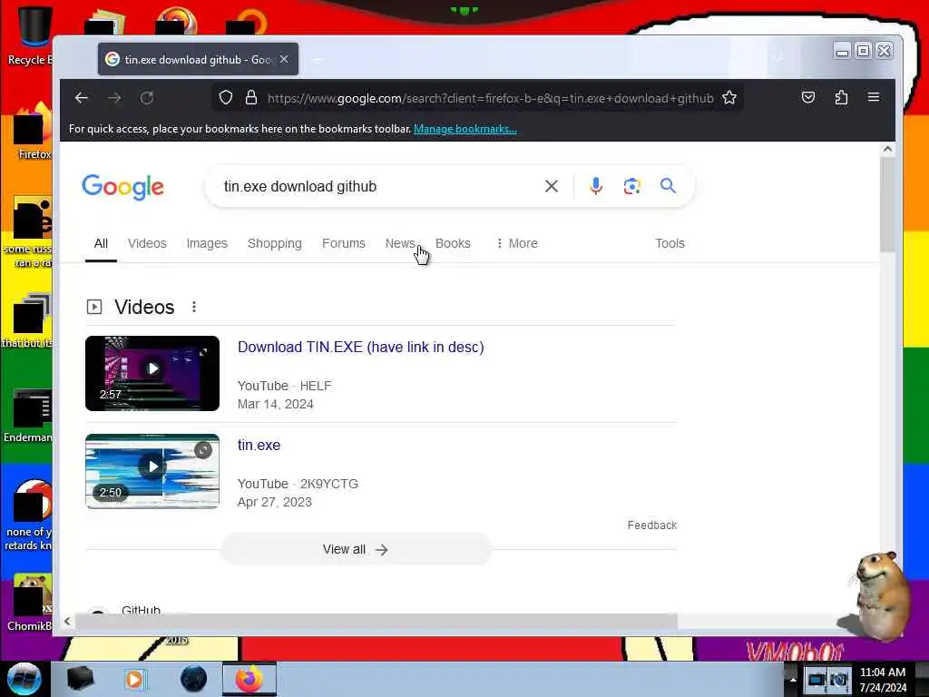
Task: Click the browser URL address bar
Action: coord(490,98)
